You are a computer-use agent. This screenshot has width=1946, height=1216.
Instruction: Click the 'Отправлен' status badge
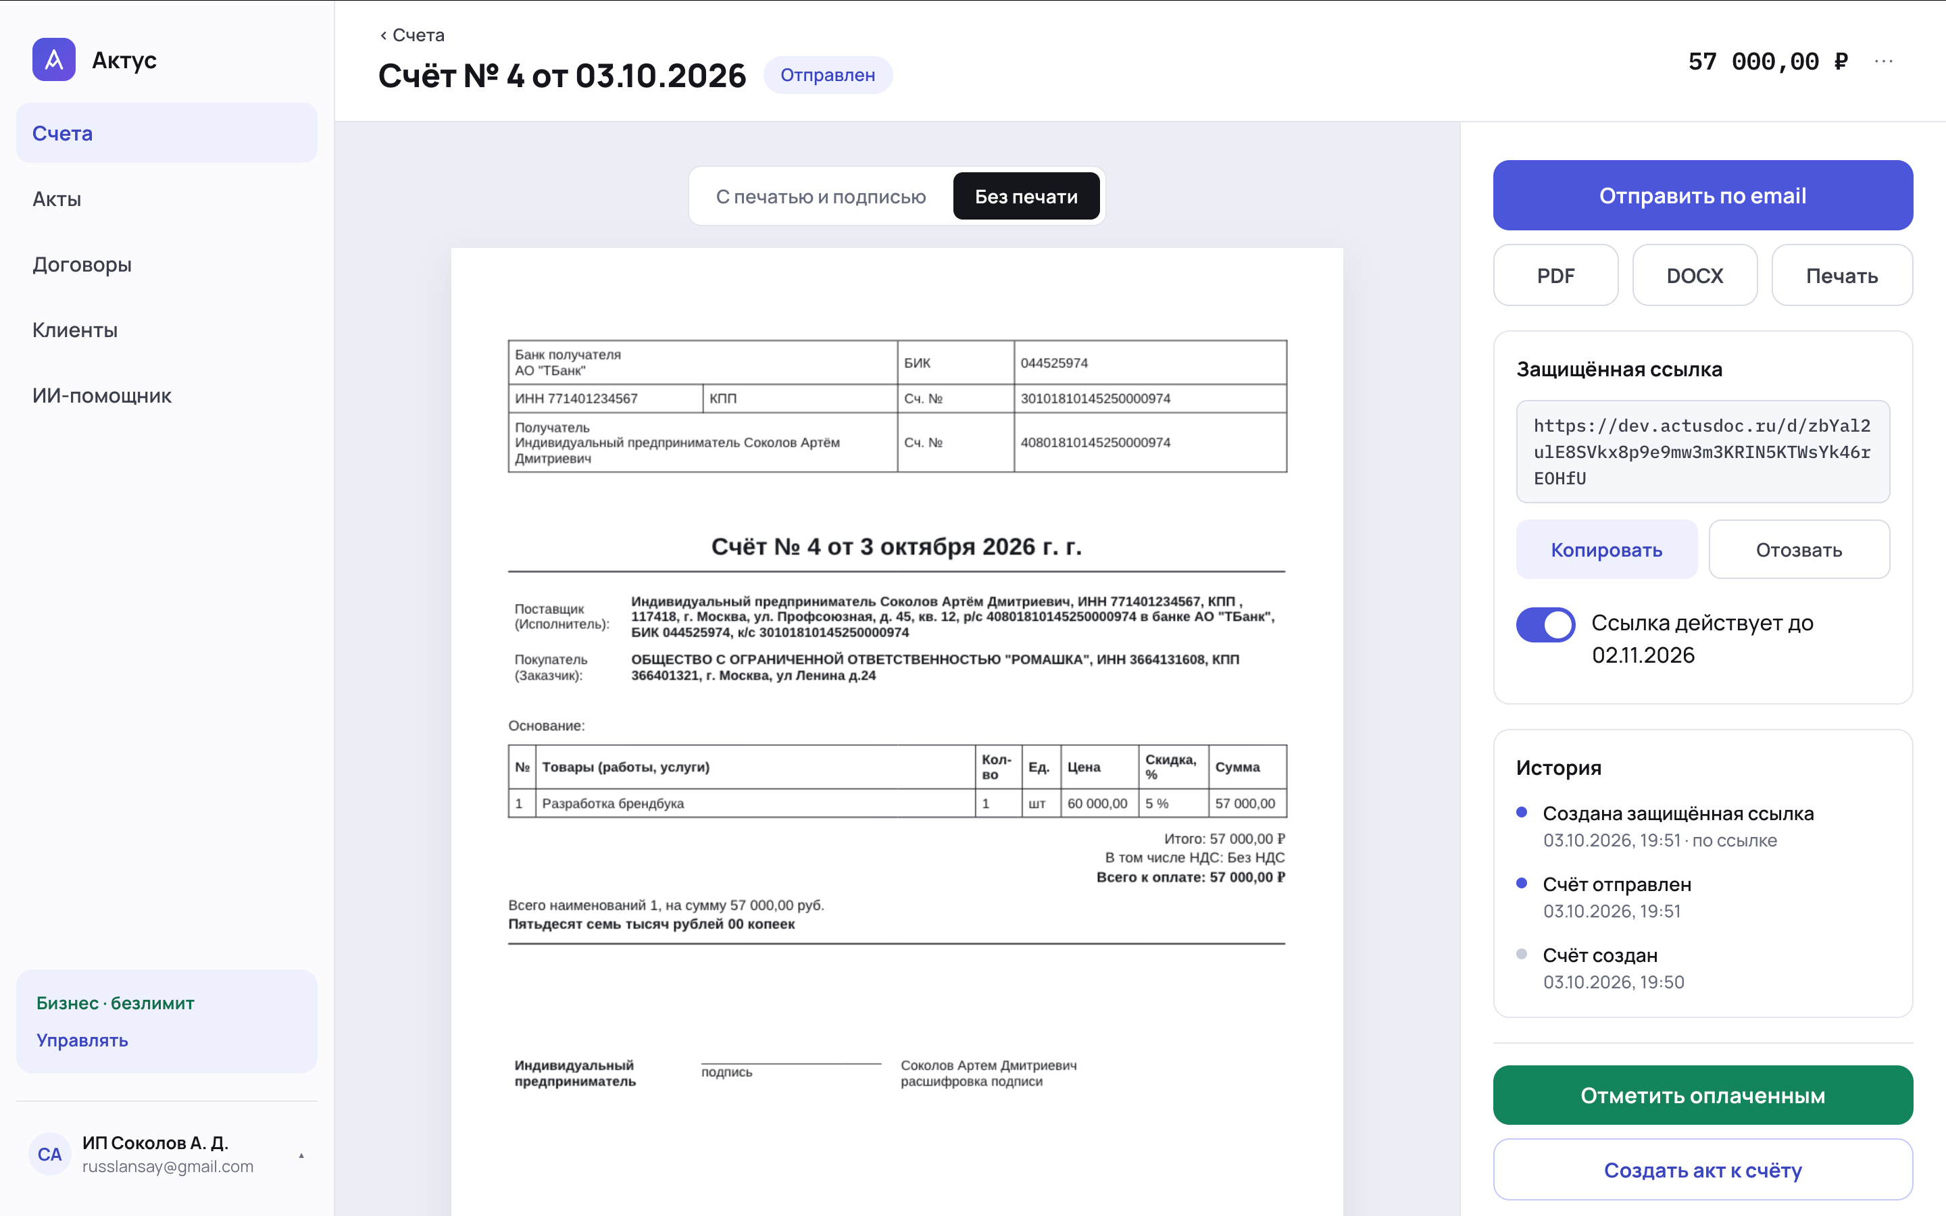tap(828, 75)
